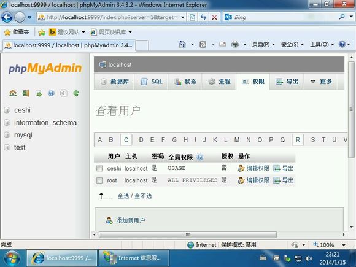Click 导出 link for user root
This screenshot has height=267, width=356.
tap(284, 180)
